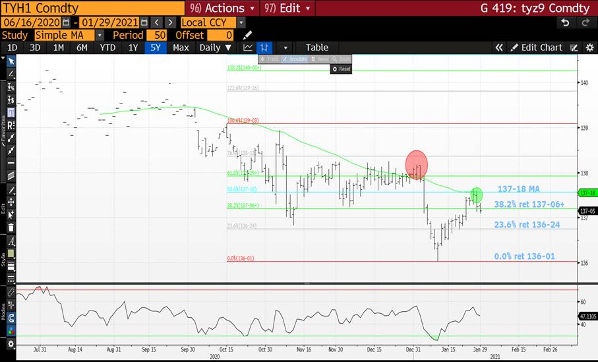Open the line dash style option
598x362 pixels.
[x=11, y=278]
